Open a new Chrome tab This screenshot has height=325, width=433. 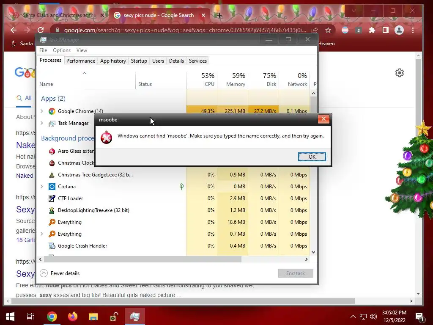(219, 15)
